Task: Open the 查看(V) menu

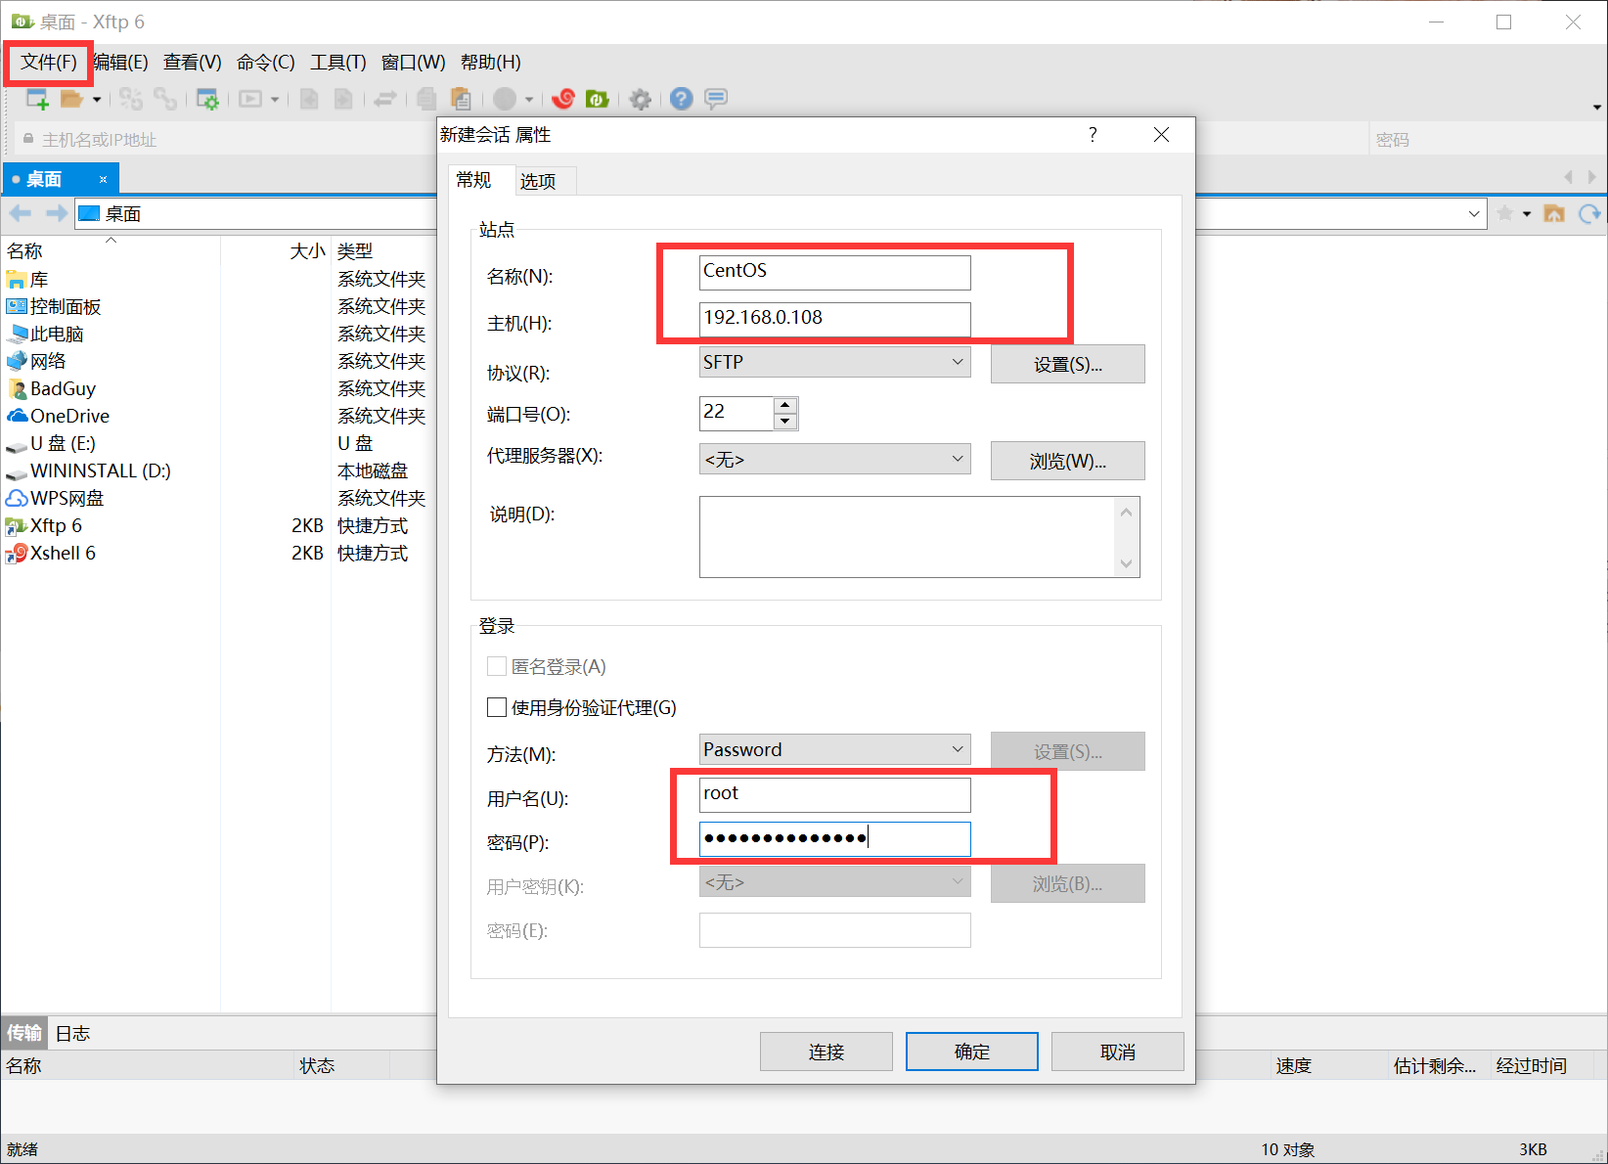Action: pos(193,63)
